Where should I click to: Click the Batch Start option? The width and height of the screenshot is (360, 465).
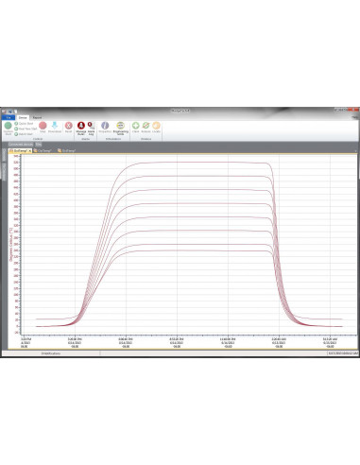click(x=24, y=134)
